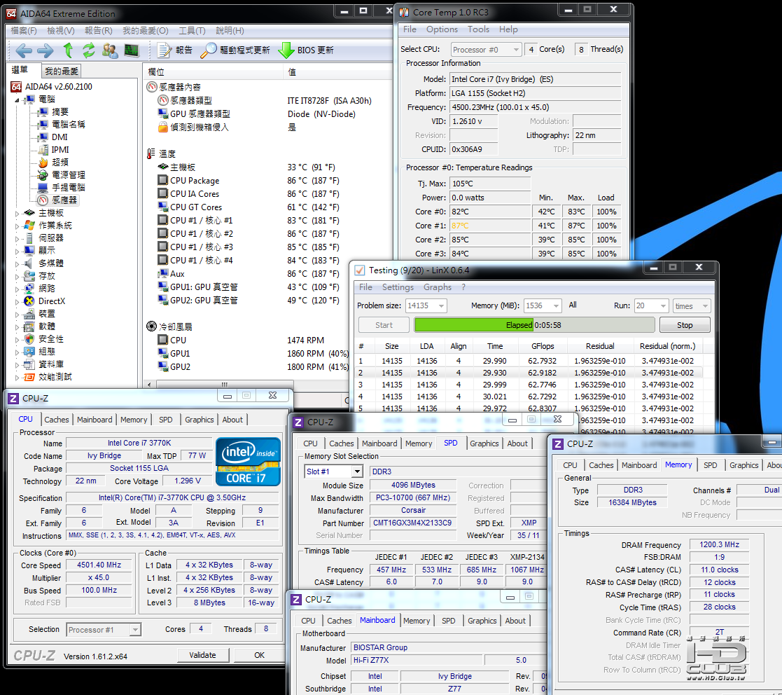
Task: Click the AIDA64 horizontal scrollbar
Action: pos(224,385)
